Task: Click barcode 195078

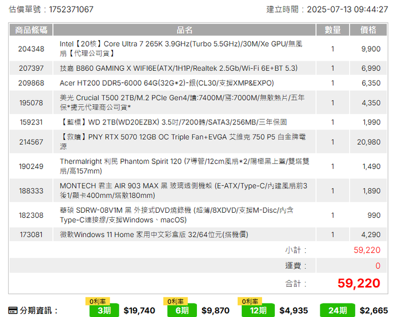Action: pyautogui.click(x=31, y=103)
